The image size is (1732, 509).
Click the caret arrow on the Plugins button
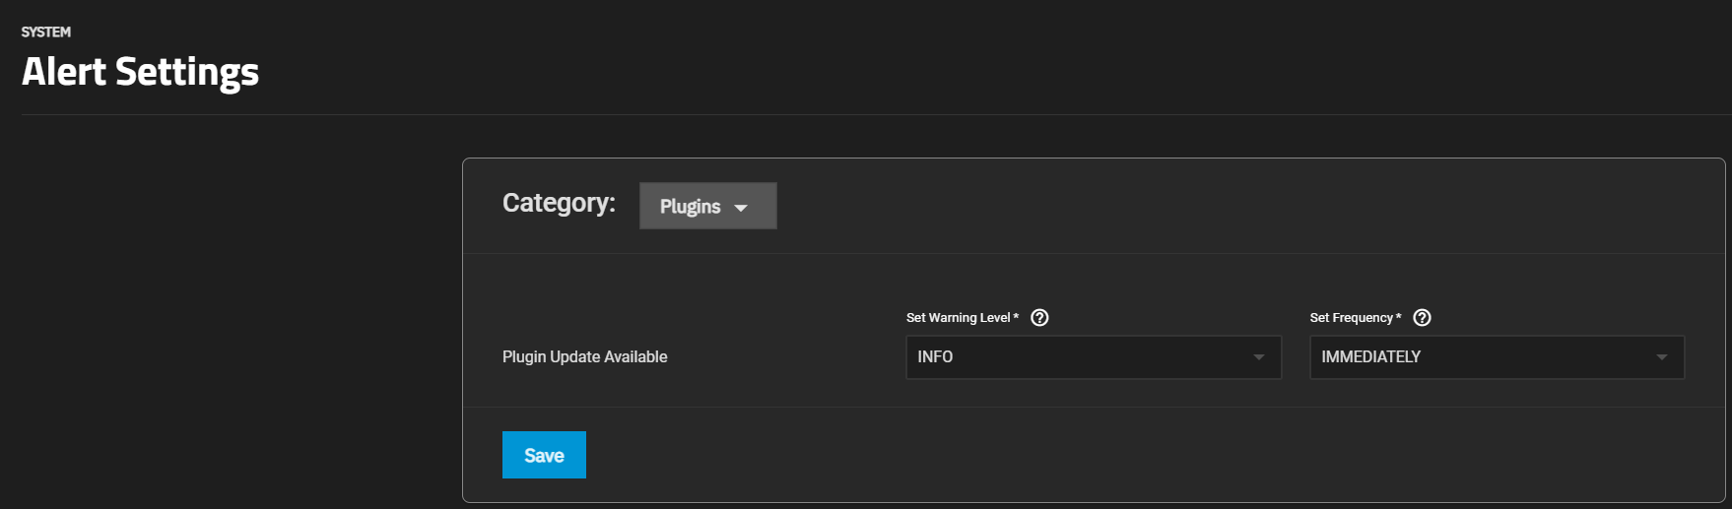(741, 208)
